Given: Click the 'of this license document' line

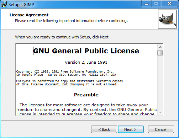Looking at the screenshot, I should [67, 84].
